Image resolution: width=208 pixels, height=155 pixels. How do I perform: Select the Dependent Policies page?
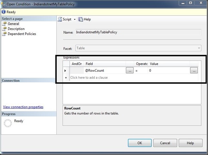(x=22, y=34)
